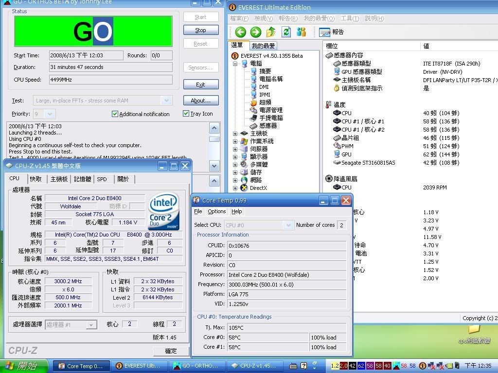Select DMI tree item
Screen dimensions: 498x373
click(264, 87)
